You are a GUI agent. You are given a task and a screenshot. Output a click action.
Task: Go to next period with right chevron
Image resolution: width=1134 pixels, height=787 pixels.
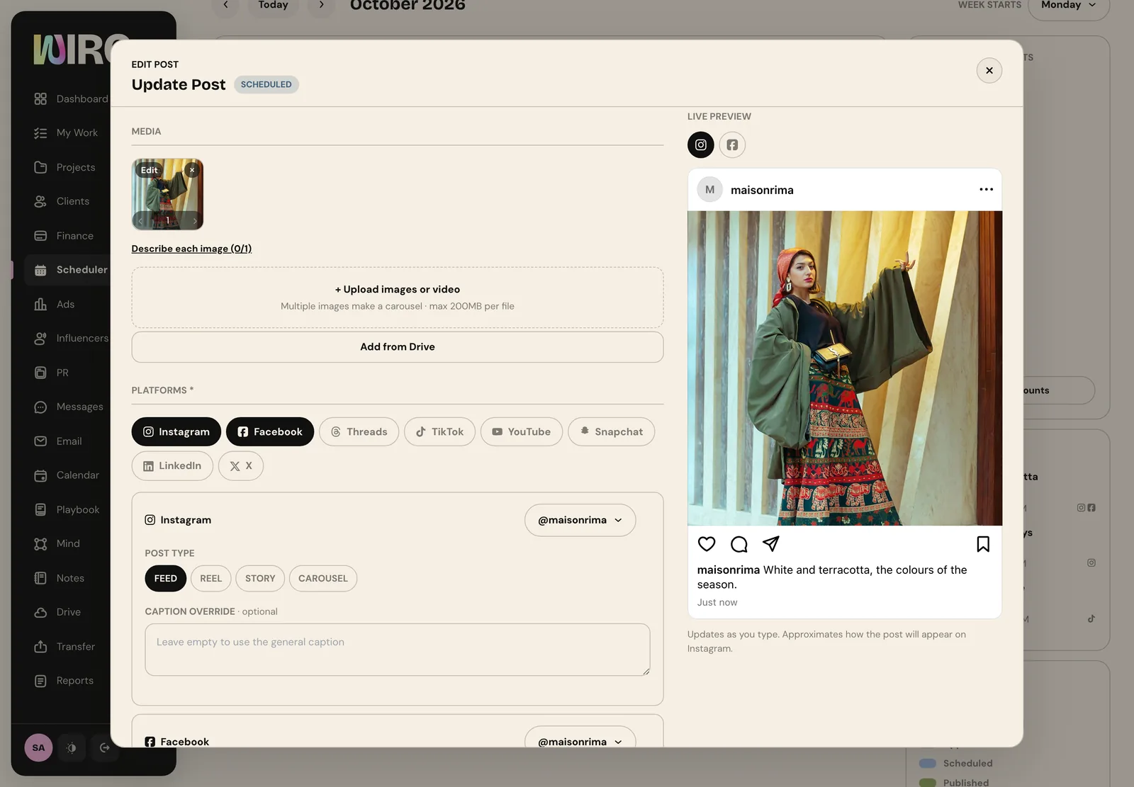point(321,6)
